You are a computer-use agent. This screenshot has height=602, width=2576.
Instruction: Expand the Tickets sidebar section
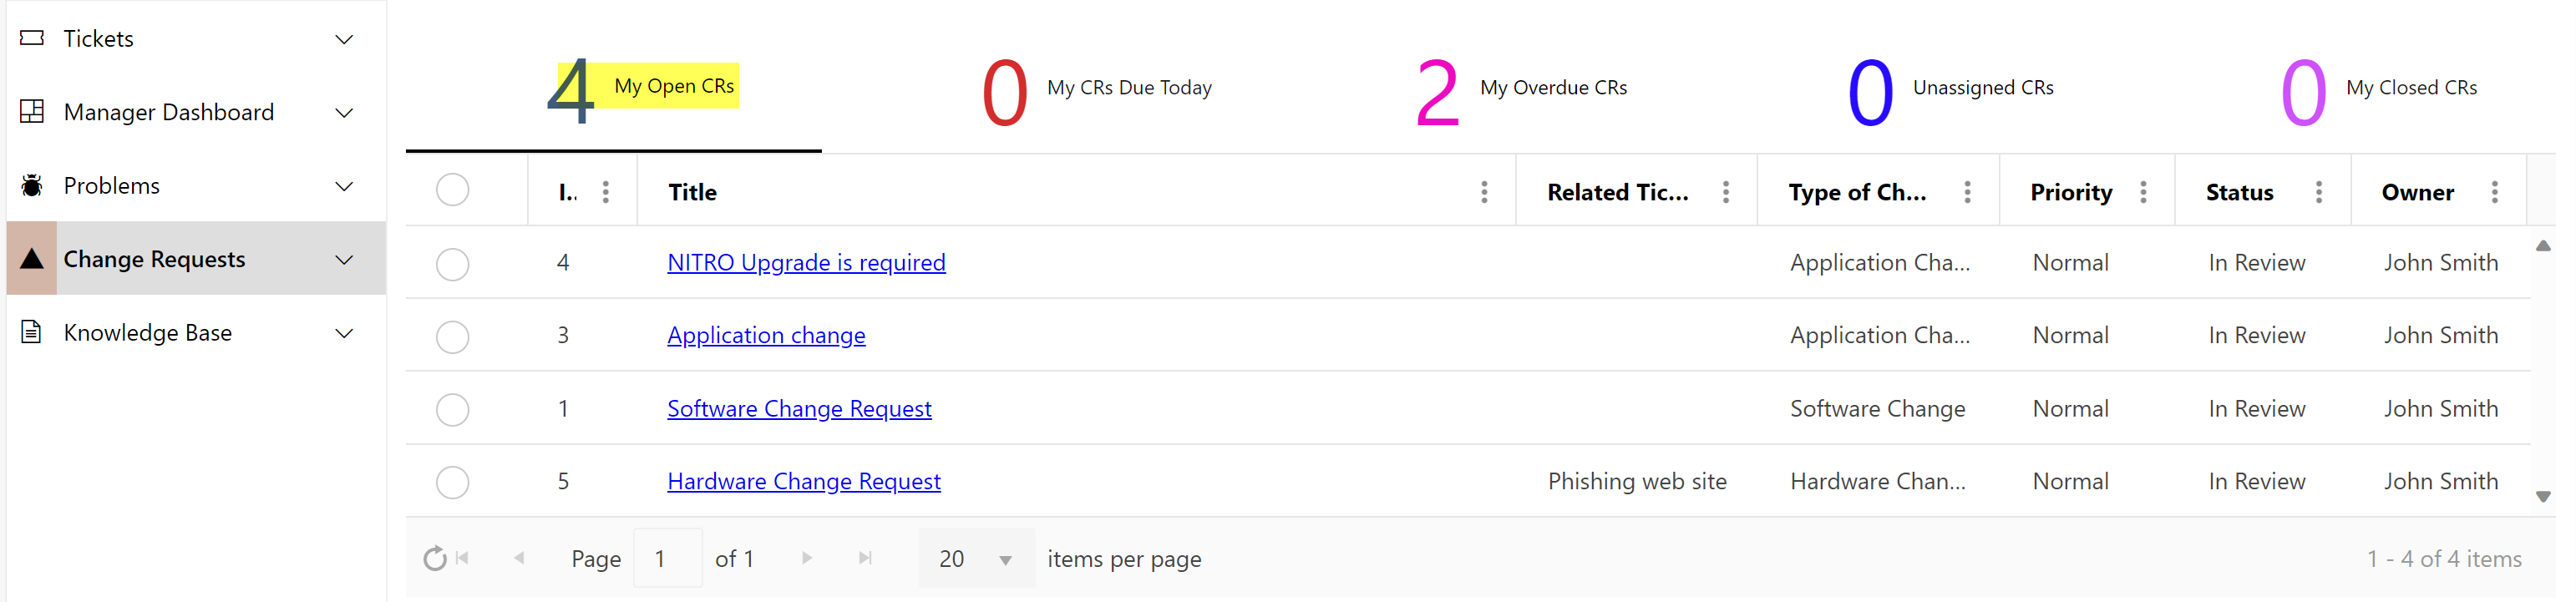coord(344,39)
